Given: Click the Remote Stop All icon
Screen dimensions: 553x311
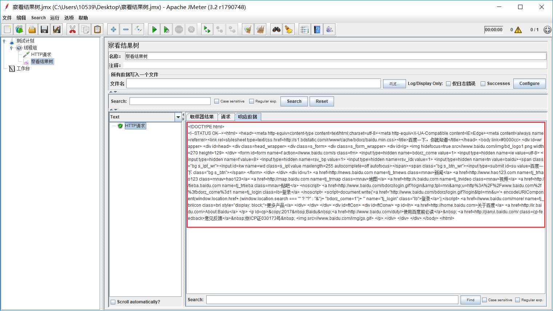Looking at the screenshot, I should point(220,29).
